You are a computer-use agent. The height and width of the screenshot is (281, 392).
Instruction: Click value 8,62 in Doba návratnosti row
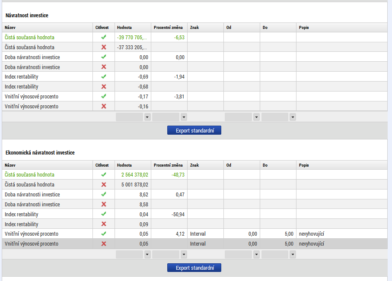(144, 195)
